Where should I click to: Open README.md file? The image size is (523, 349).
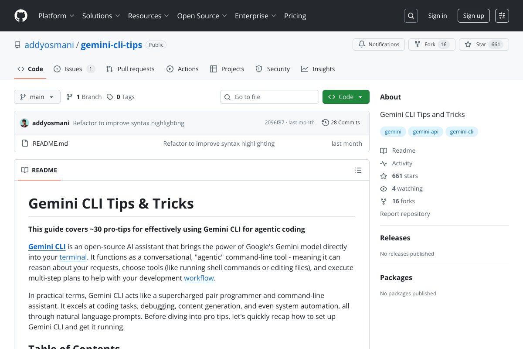coord(50,144)
